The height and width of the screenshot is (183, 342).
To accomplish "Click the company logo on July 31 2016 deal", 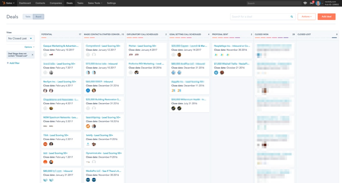I will tap(173, 108).
